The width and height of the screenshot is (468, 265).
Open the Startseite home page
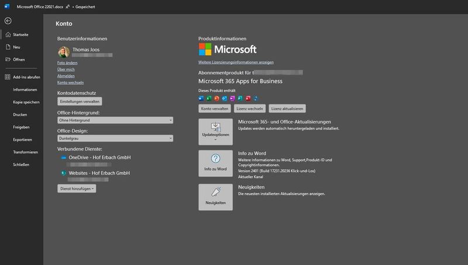[x=21, y=34]
